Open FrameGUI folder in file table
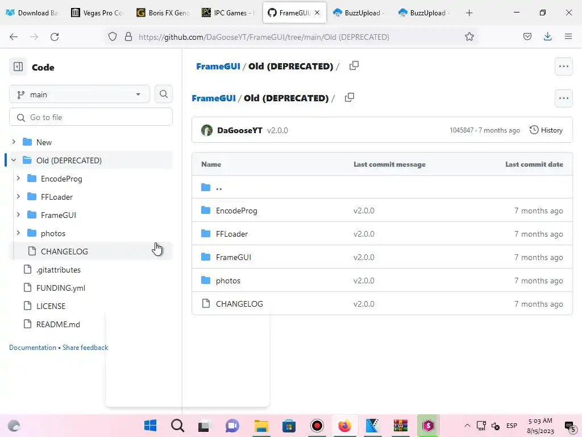The height and width of the screenshot is (437, 582). (234, 257)
